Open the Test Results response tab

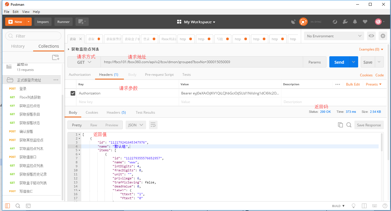click(x=145, y=113)
